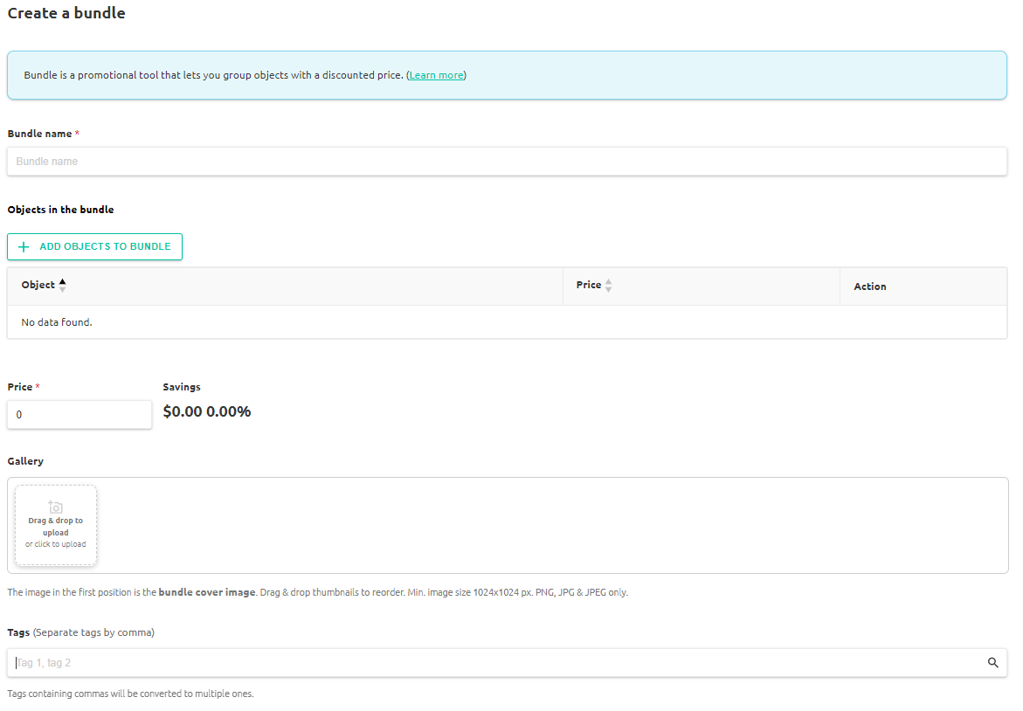The height and width of the screenshot is (711, 1023).
Task: Focus the Bundle name input field
Action: coord(507,162)
